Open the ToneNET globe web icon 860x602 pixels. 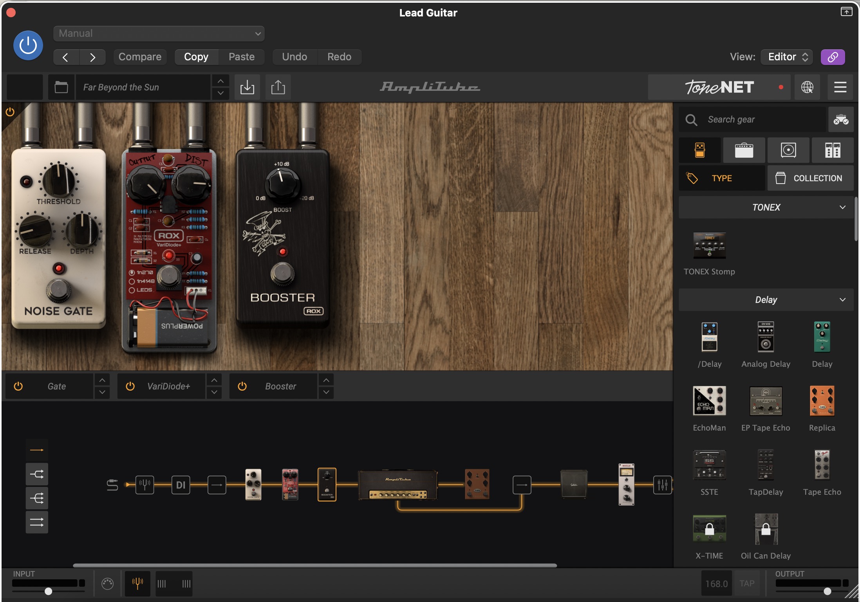pyautogui.click(x=807, y=87)
